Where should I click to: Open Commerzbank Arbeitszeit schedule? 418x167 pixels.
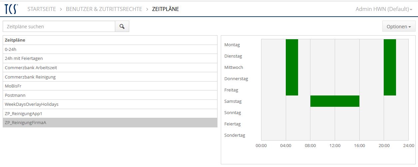tap(31, 68)
